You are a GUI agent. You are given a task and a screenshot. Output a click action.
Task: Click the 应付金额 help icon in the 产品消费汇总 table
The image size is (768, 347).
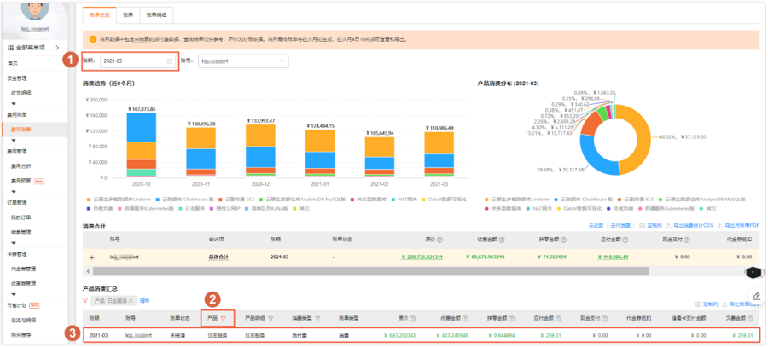pyautogui.click(x=558, y=318)
